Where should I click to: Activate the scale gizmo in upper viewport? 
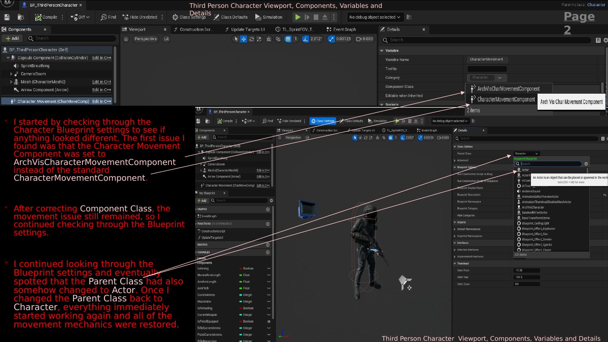pos(259,39)
